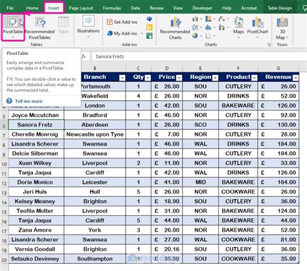Click the price cell showing 18.90
This screenshot has height=271, width=307.
166,201
